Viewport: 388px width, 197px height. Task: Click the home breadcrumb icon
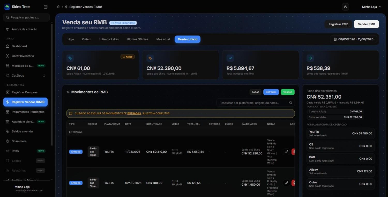59,7
